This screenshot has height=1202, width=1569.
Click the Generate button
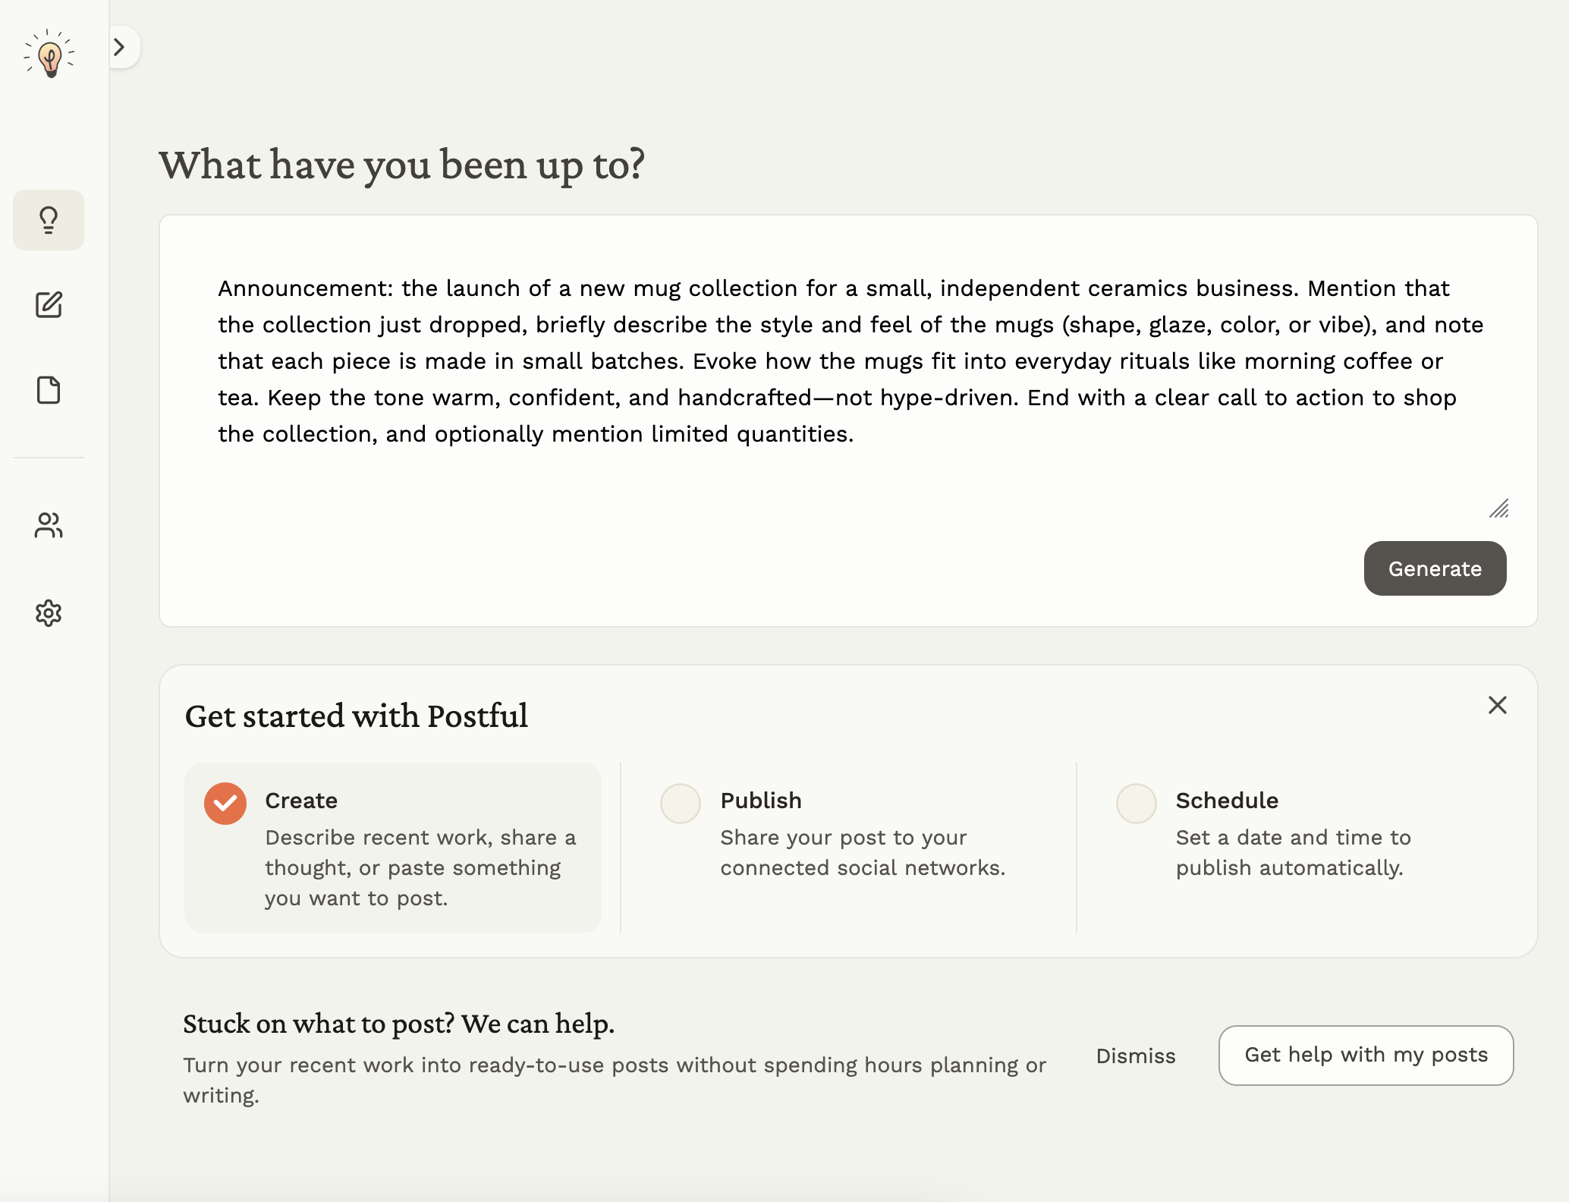point(1434,568)
